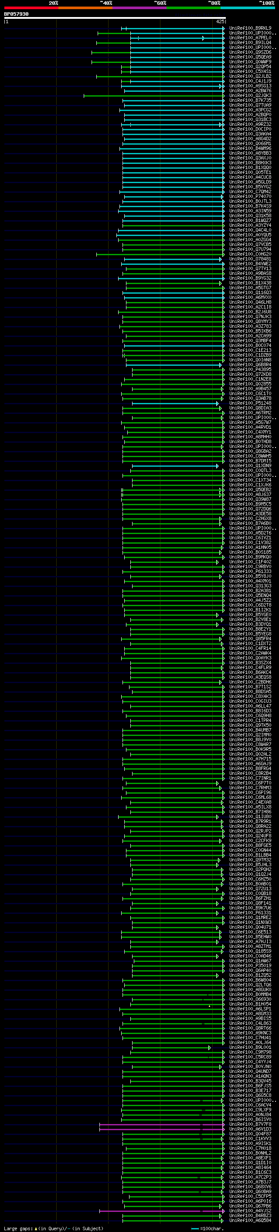The width and height of the screenshot is (279, 1232).
Task: Click the UniRef100_A2BW76 label
Action: [250, 90]
